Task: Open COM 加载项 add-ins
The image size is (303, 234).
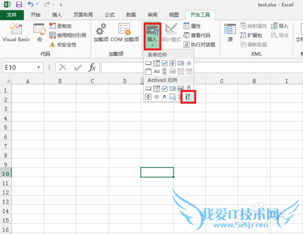Action: coord(125,32)
